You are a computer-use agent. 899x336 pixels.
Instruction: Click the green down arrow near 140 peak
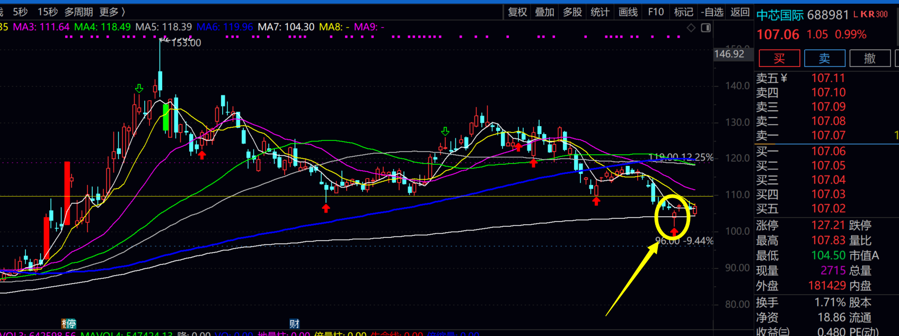coord(139,89)
